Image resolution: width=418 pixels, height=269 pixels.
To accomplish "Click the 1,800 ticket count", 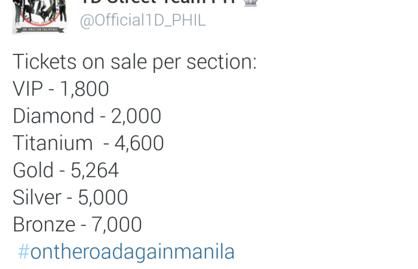I will 84,89.
